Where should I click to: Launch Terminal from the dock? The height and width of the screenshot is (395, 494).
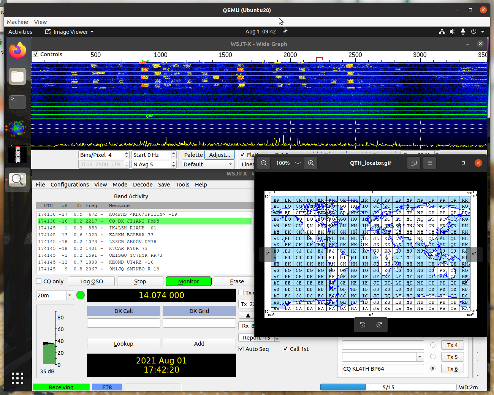(x=17, y=101)
